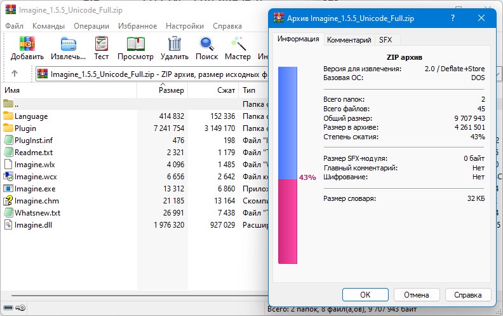Sort by the Имя column header
Viewport: 503px width, 316px height.
coord(69,90)
